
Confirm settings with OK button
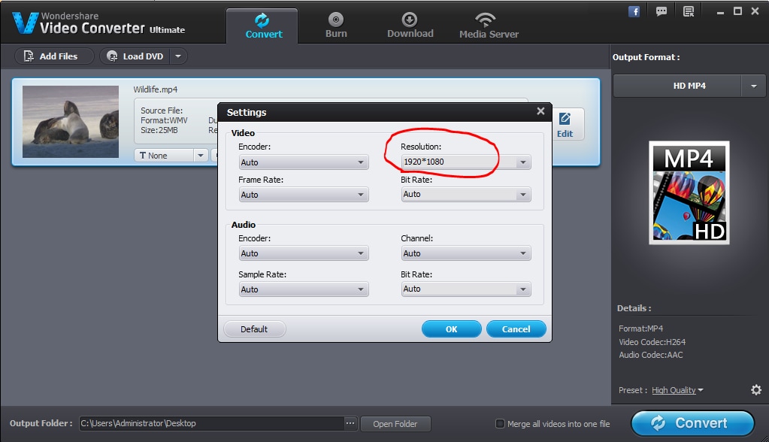pyautogui.click(x=451, y=329)
